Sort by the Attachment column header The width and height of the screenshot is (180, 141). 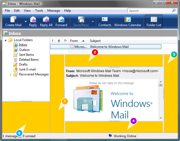tap(59, 41)
